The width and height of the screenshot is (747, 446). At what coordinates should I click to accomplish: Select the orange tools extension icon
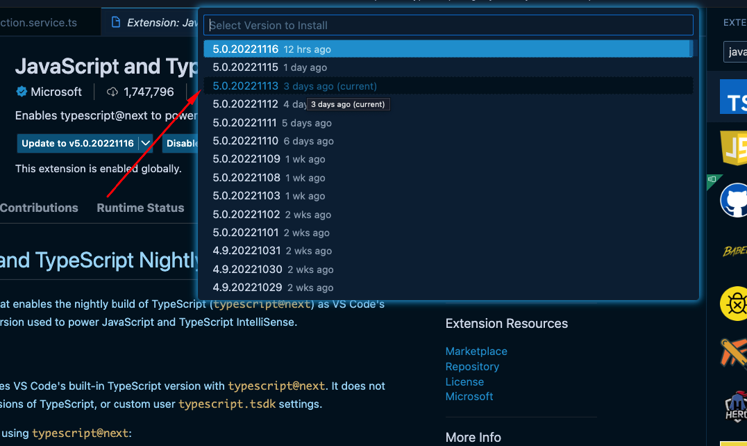pyautogui.click(x=734, y=354)
